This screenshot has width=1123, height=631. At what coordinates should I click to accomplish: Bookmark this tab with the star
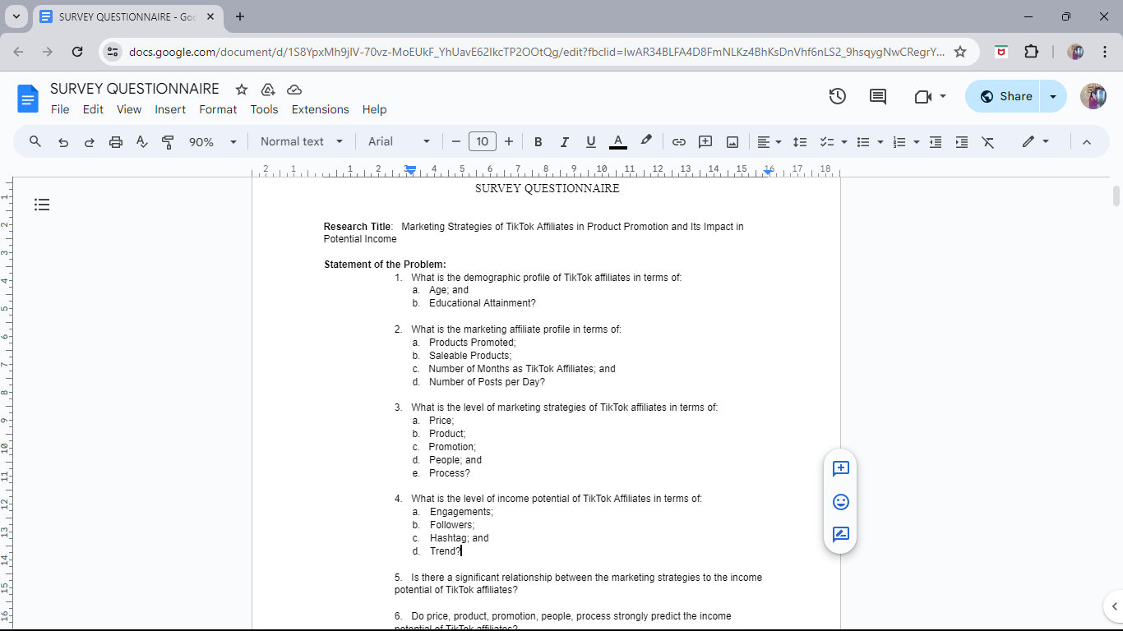pos(959,52)
